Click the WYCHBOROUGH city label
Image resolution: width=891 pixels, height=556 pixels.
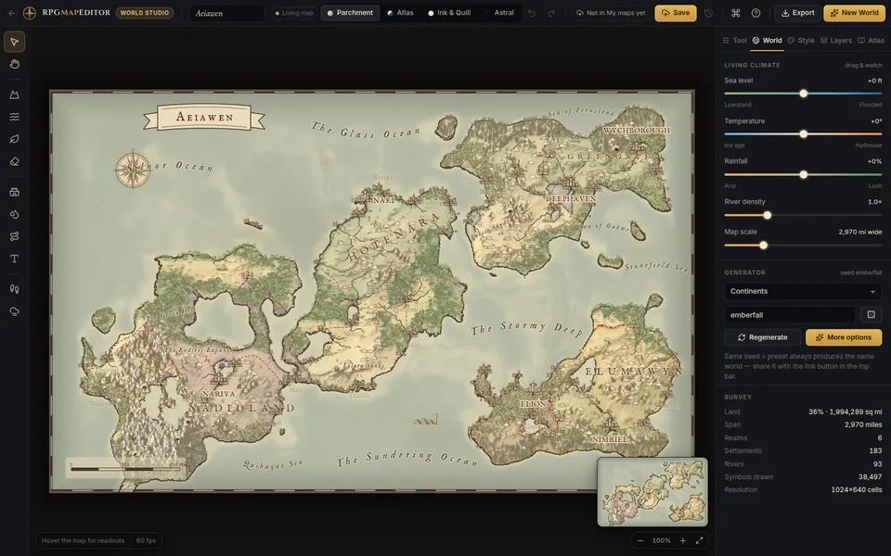(637, 131)
